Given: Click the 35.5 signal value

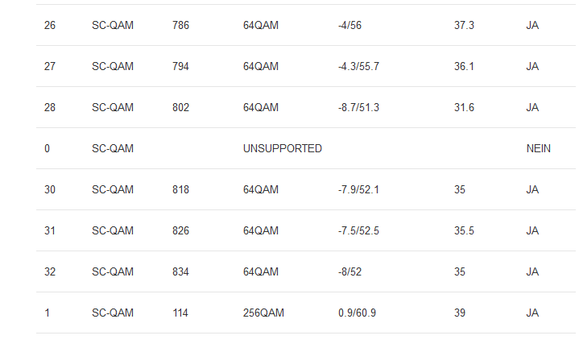Looking at the screenshot, I should click(464, 231).
